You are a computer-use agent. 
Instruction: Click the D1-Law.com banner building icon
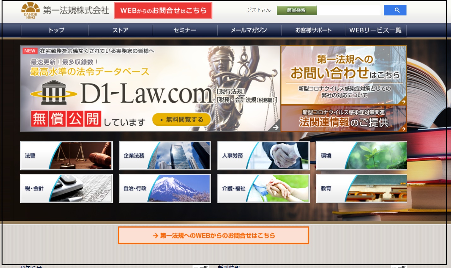[54, 93]
